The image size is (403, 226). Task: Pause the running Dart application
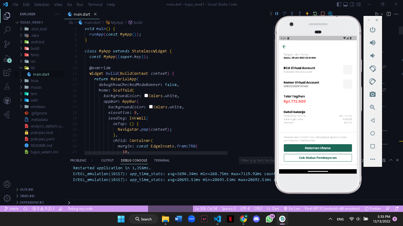click(276, 14)
